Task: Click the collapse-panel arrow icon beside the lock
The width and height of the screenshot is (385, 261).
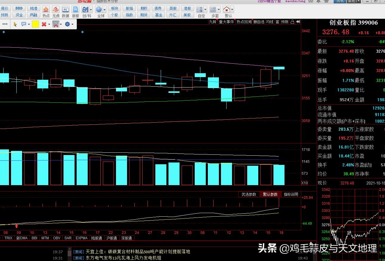Action: 298,22
